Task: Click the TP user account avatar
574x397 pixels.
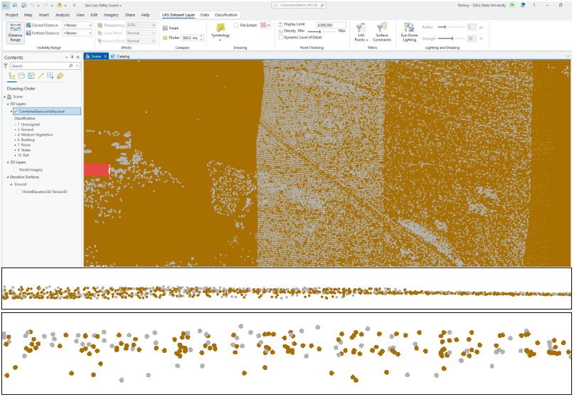Action: 512,5
